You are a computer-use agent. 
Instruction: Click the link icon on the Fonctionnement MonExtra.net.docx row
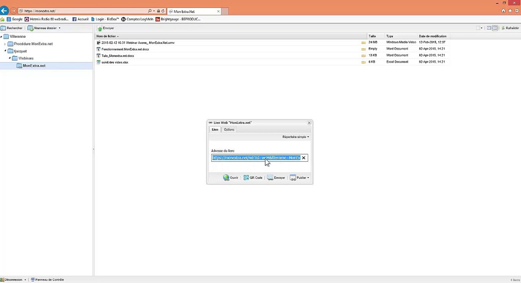pyautogui.click(x=363, y=49)
